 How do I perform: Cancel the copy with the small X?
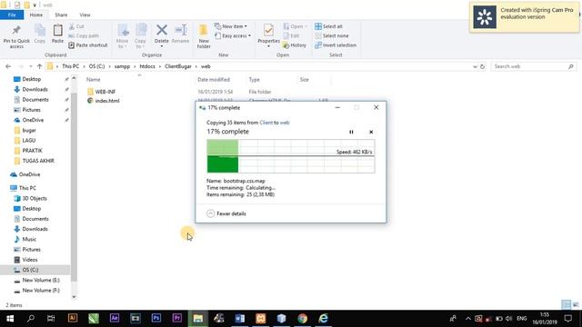click(x=371, y=132)
